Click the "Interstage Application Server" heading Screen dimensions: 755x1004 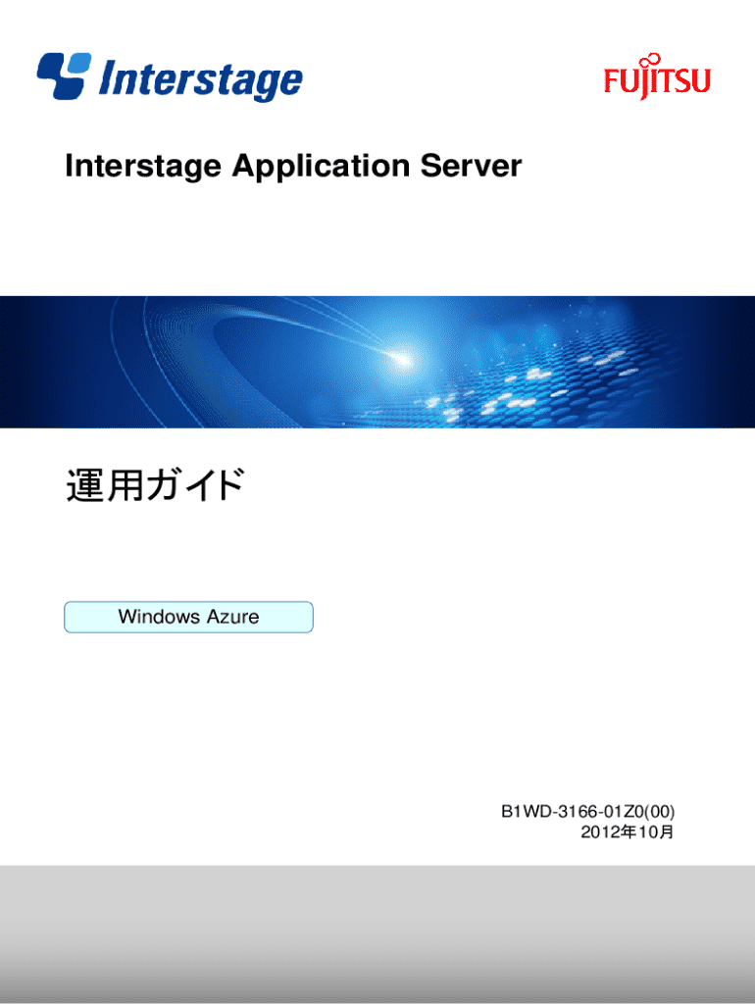click(x=292, y=167)
